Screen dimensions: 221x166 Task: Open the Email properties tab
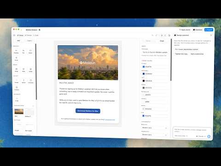[162, 41]
